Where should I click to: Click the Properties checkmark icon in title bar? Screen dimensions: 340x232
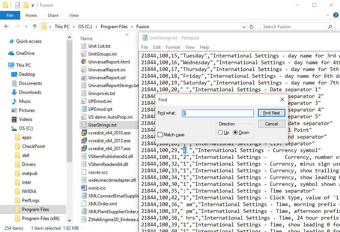(18, 5)
